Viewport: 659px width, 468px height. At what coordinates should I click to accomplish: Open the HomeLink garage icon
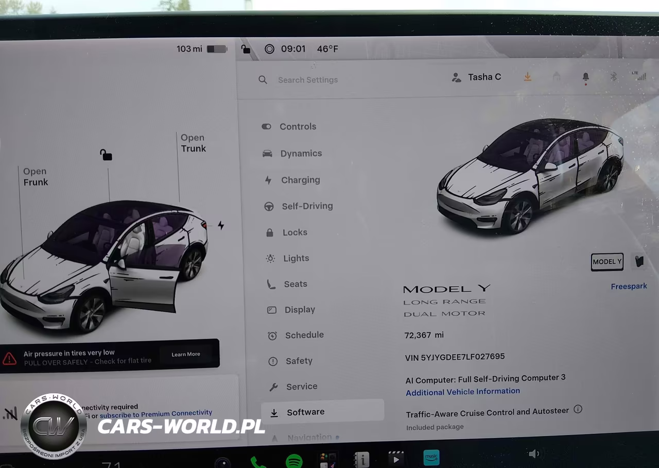tap(557, 77)
